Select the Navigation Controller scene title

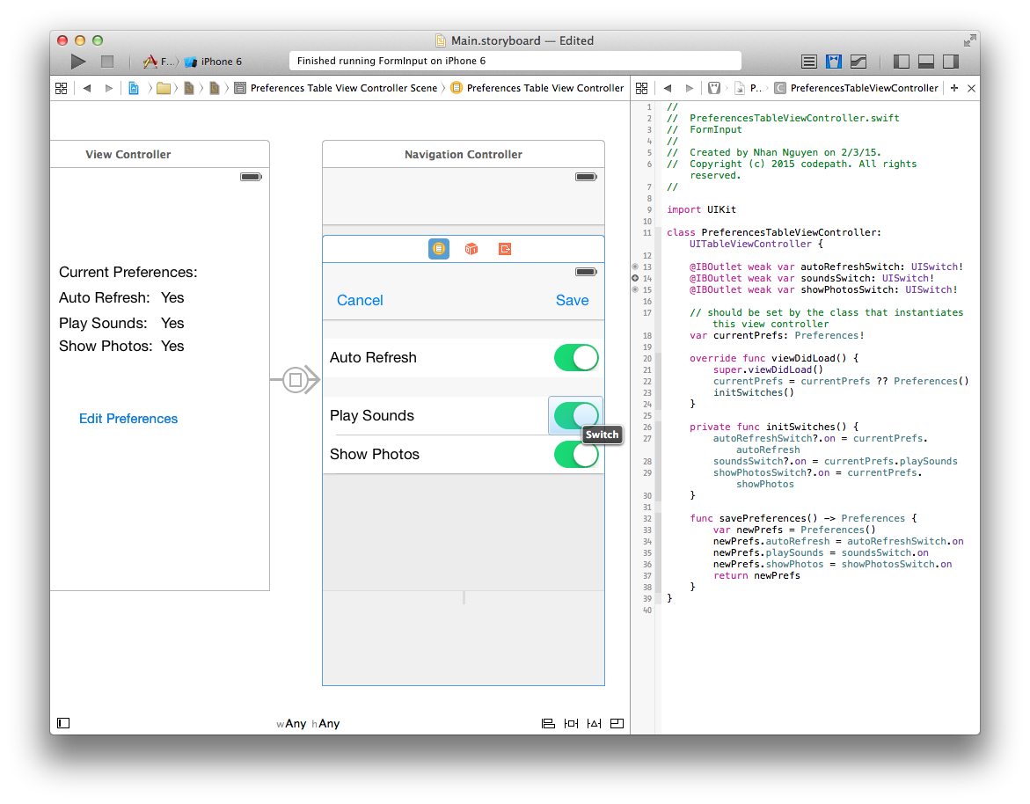coord(464,154)
